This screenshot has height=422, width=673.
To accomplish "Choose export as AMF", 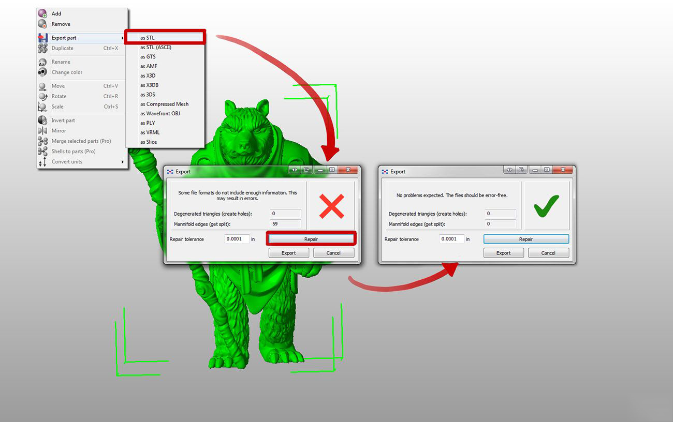I will tap(166, 66).
